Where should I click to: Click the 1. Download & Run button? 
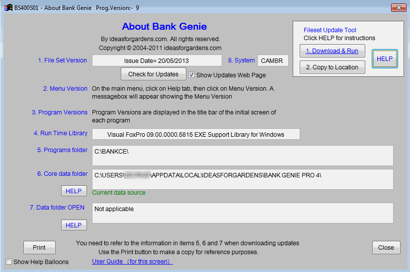tap(332, 51)
